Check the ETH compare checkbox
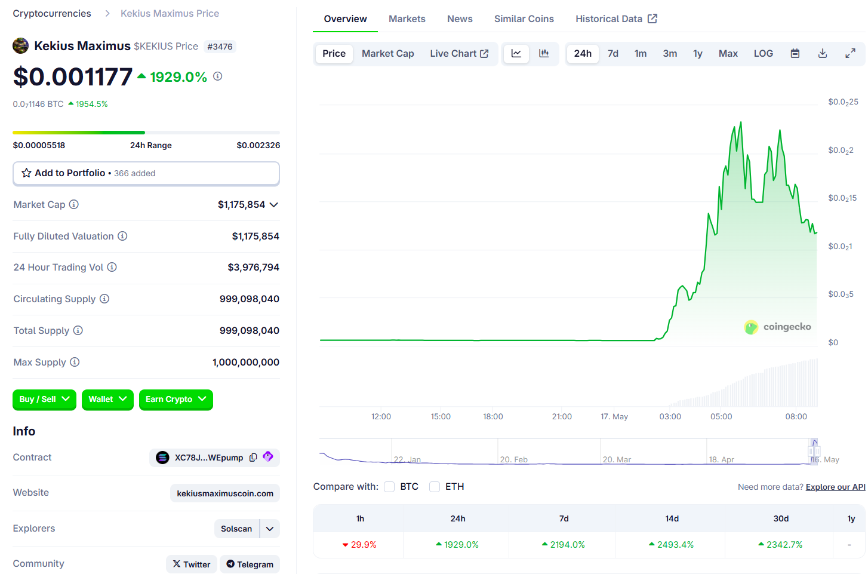 coord(435,487)
